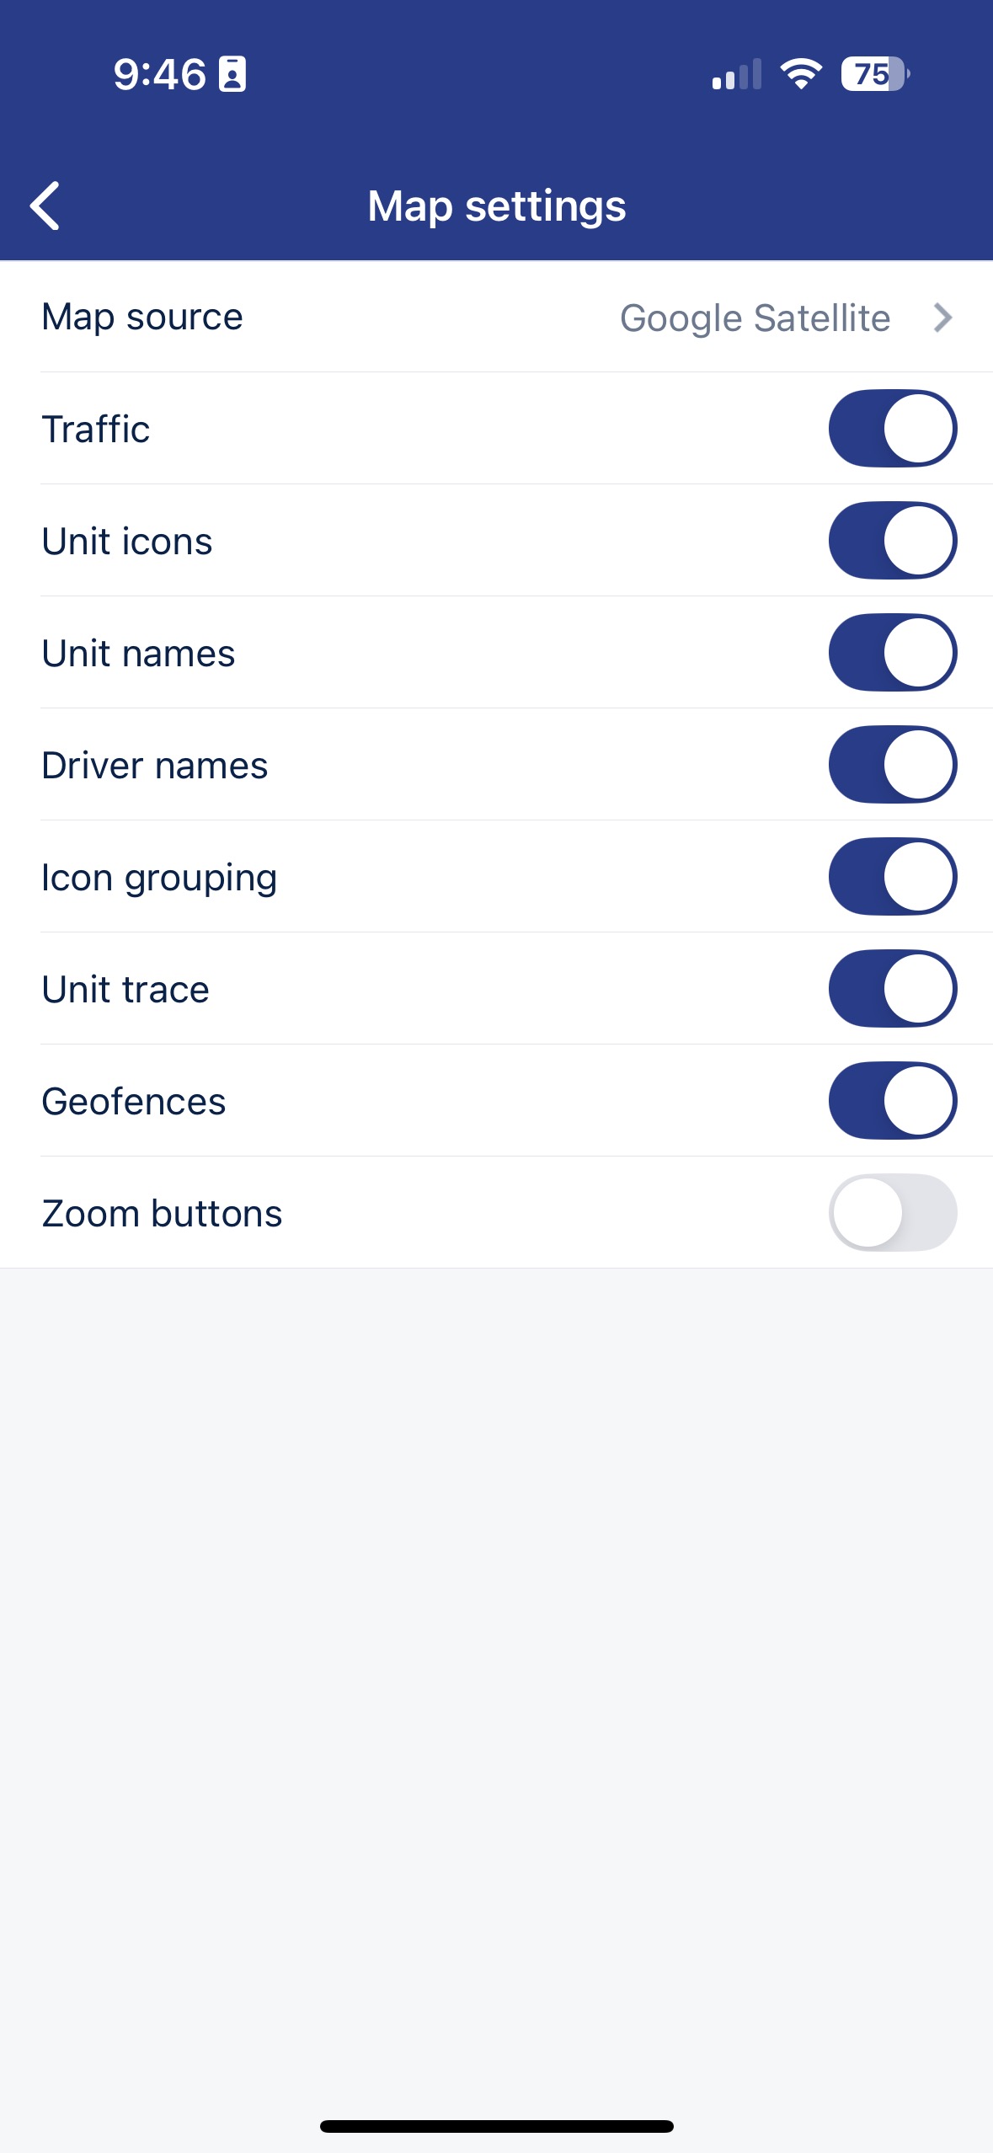This screenshot has height=2153, width=993.
Task: Disable Driver names display
Action: (892, 765)
